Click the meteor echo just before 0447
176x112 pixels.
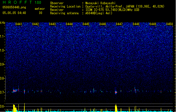pos(116,92)
